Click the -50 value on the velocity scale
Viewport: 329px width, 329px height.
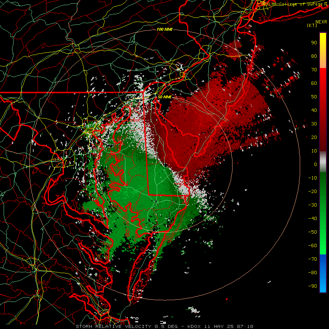click(313, 232)
